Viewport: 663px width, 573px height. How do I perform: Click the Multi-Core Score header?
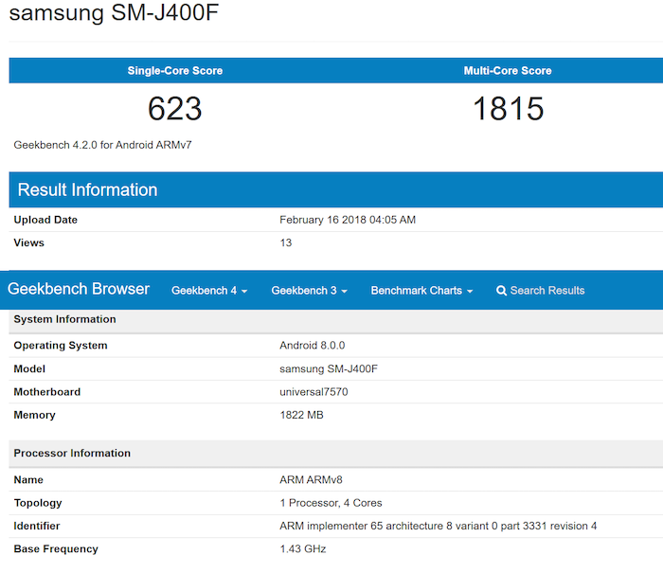pos(508,71)
